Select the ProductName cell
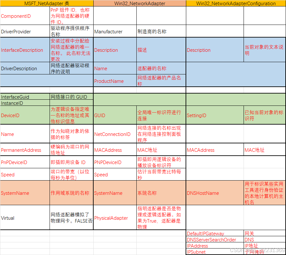The height and width of the screenshot is (255, 286). [115, 81]
